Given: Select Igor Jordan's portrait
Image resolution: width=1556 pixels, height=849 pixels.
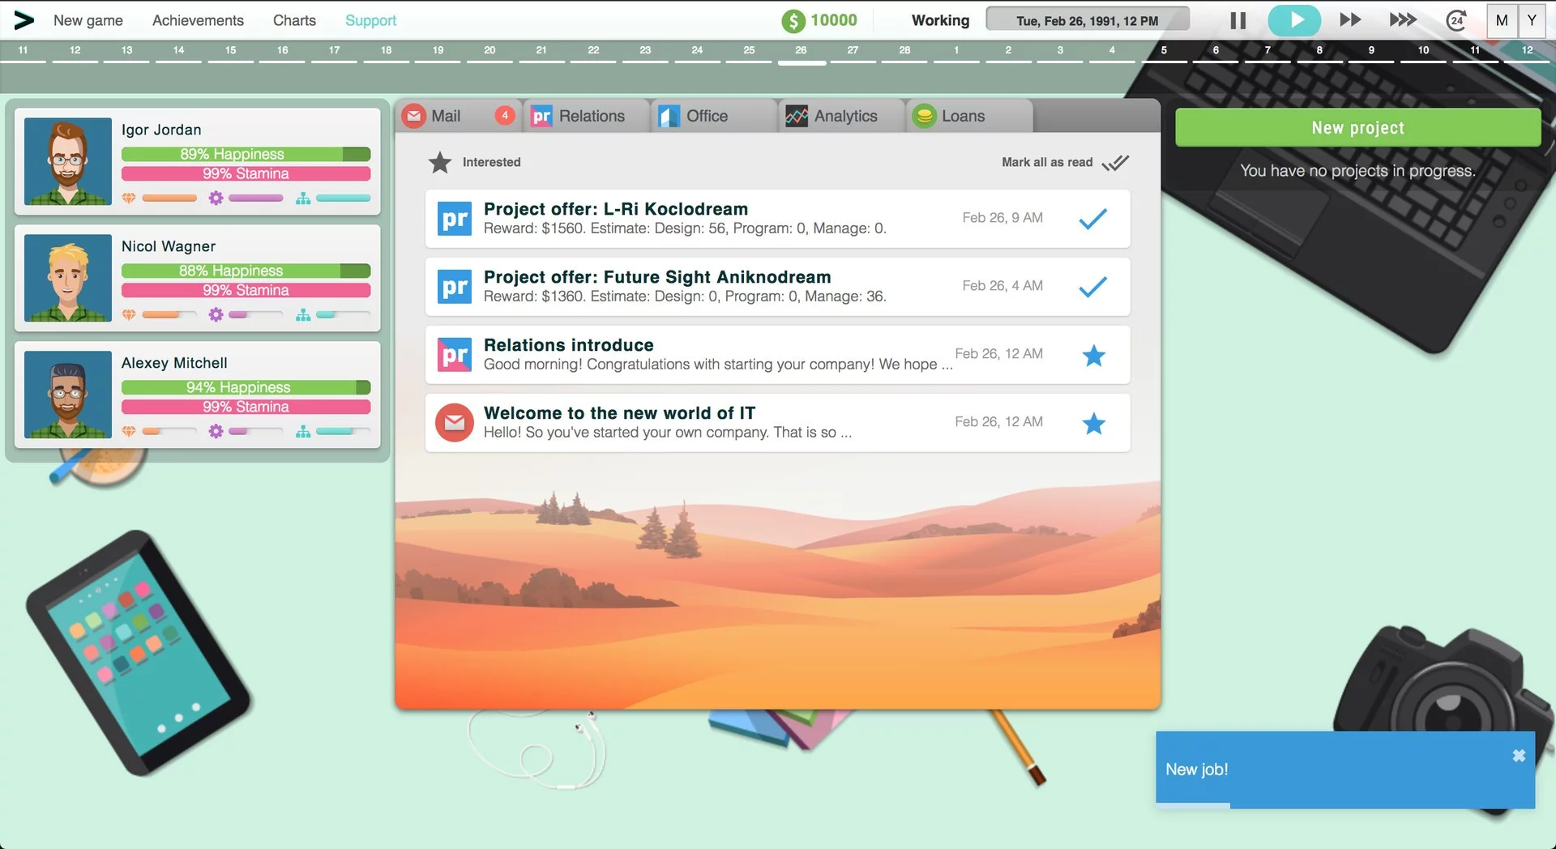Looking at the screenshot, I should tap(68, 161).
